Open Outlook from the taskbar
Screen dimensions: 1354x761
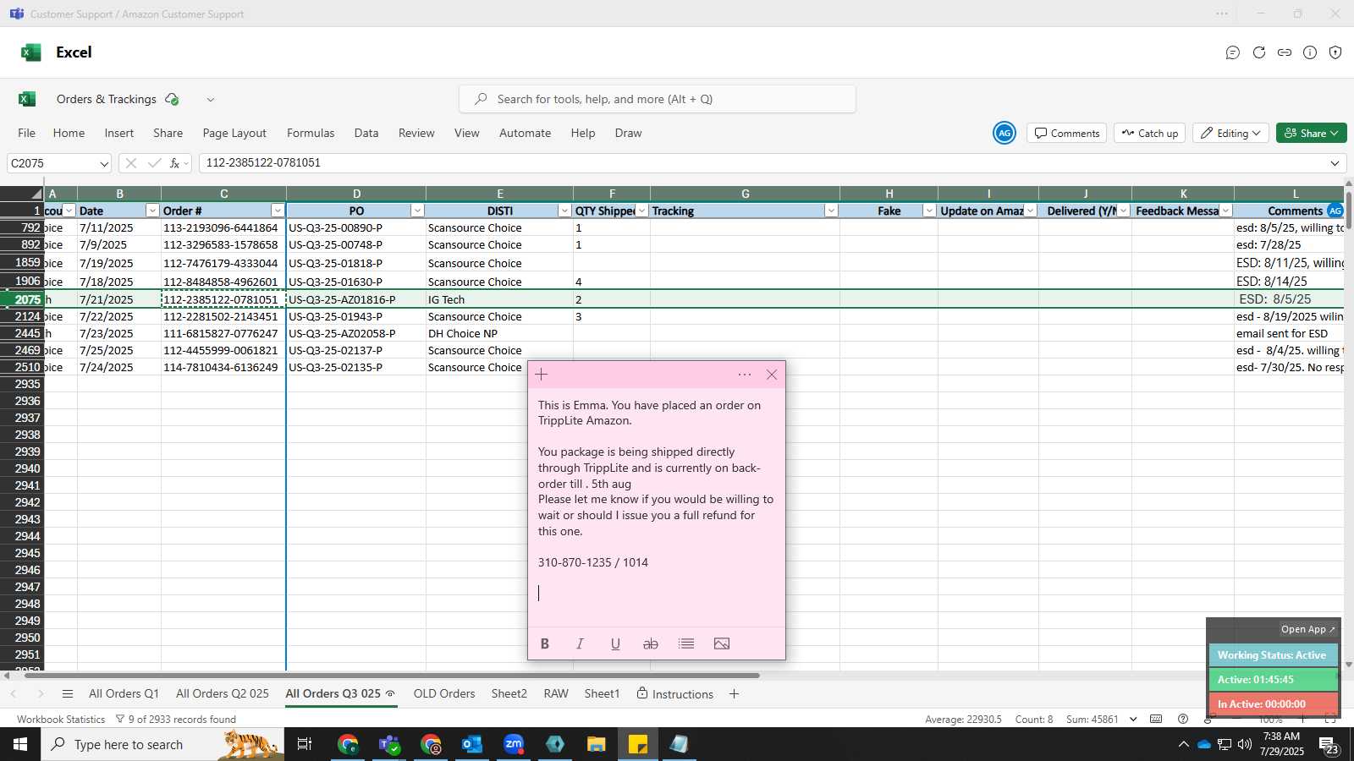tap(472, 744)
